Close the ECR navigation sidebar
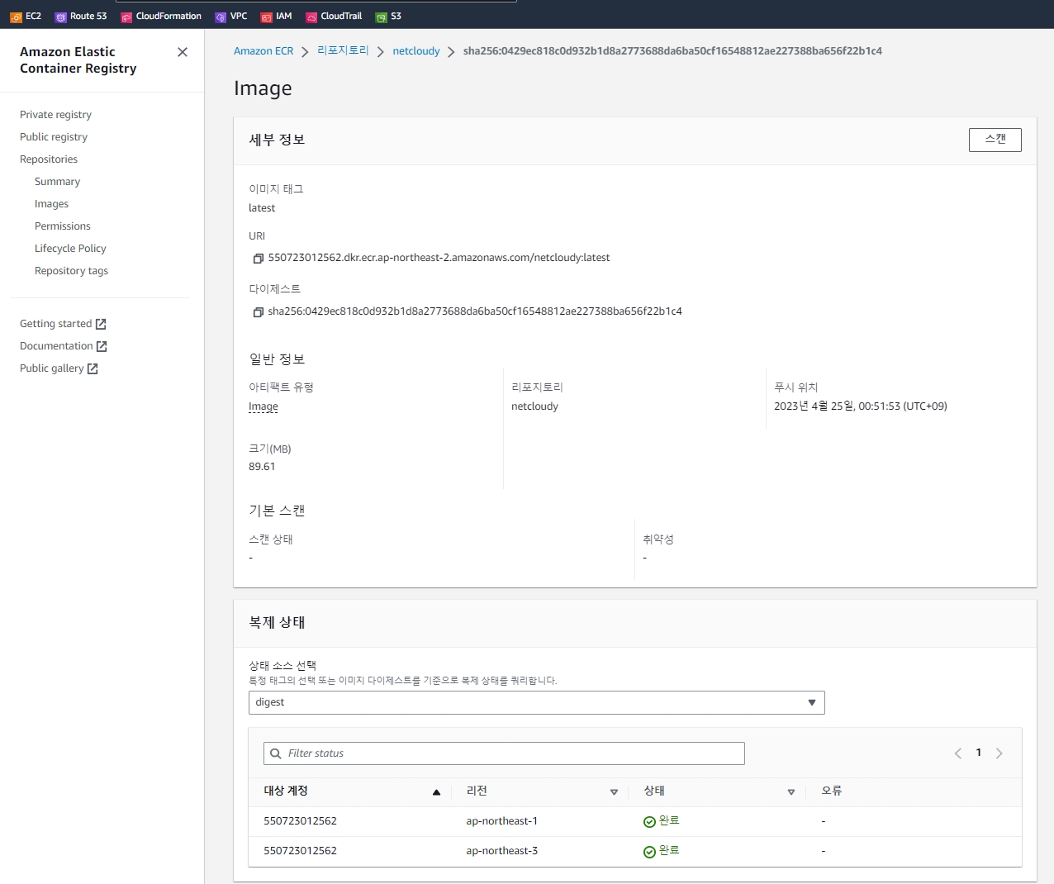This screenshot has height=884, width=1054. [183, 52]
